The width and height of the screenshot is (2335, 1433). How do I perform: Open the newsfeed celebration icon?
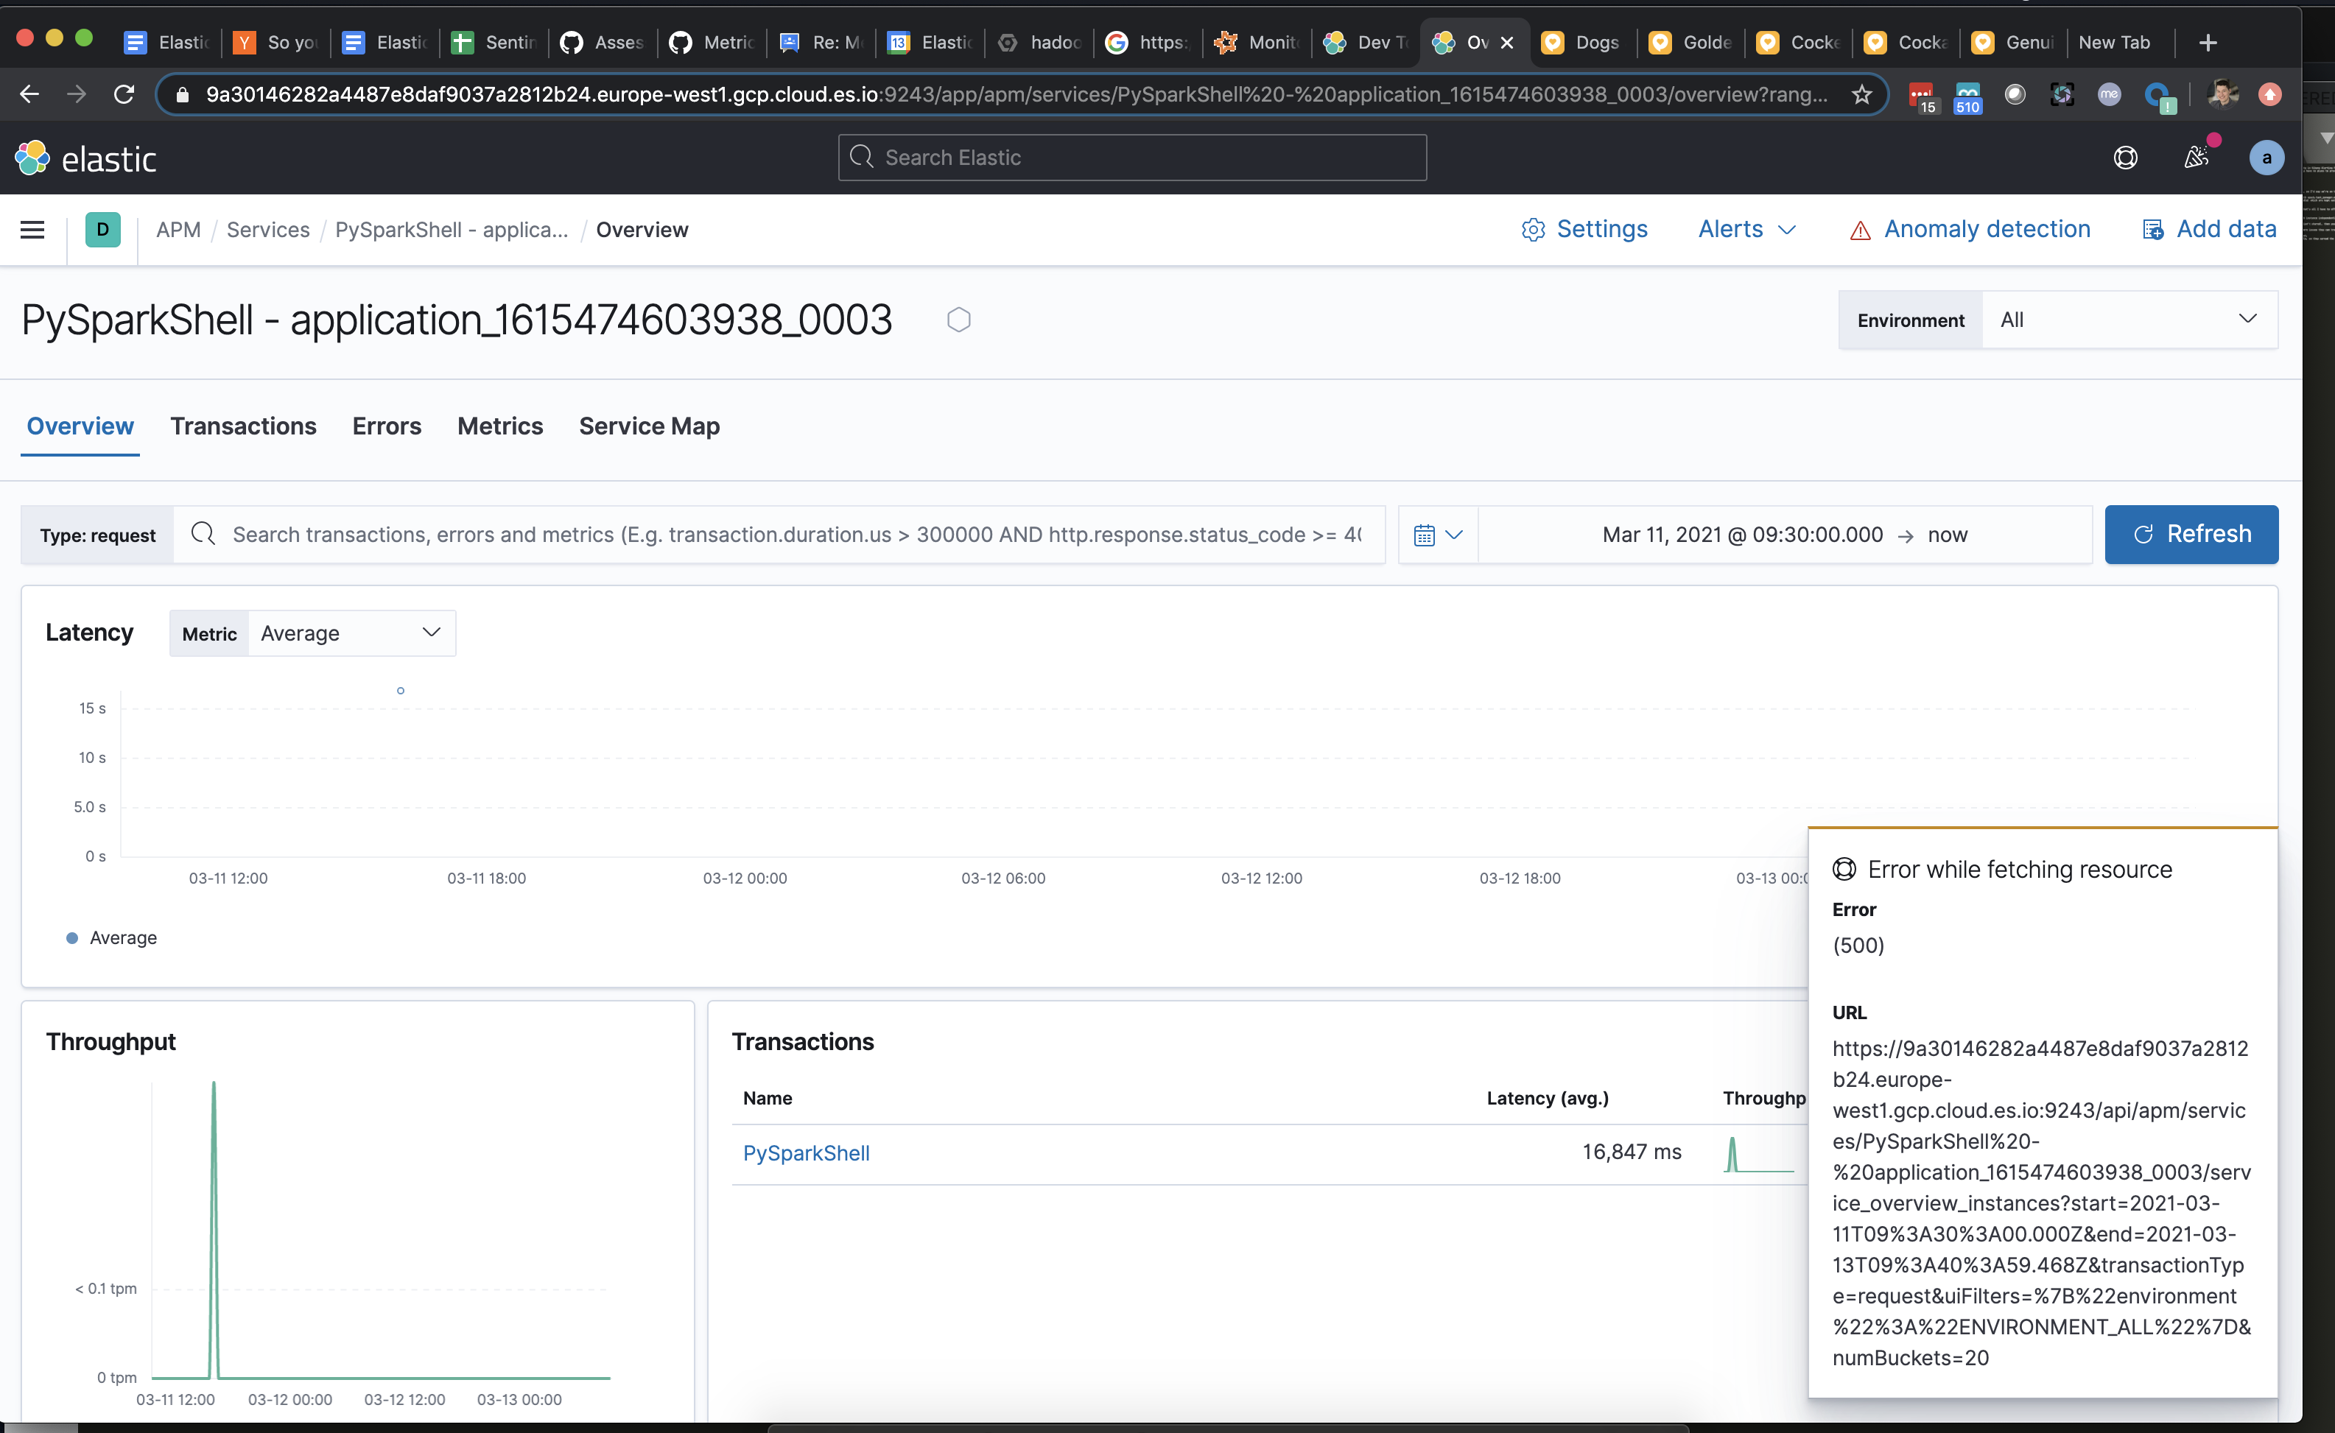click(x=2196, y=158)
